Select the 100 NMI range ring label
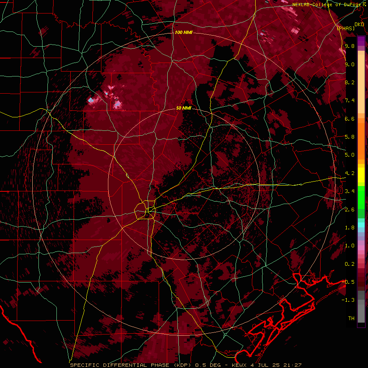This screenshot has width=368, height=368. tap(184, 32)
